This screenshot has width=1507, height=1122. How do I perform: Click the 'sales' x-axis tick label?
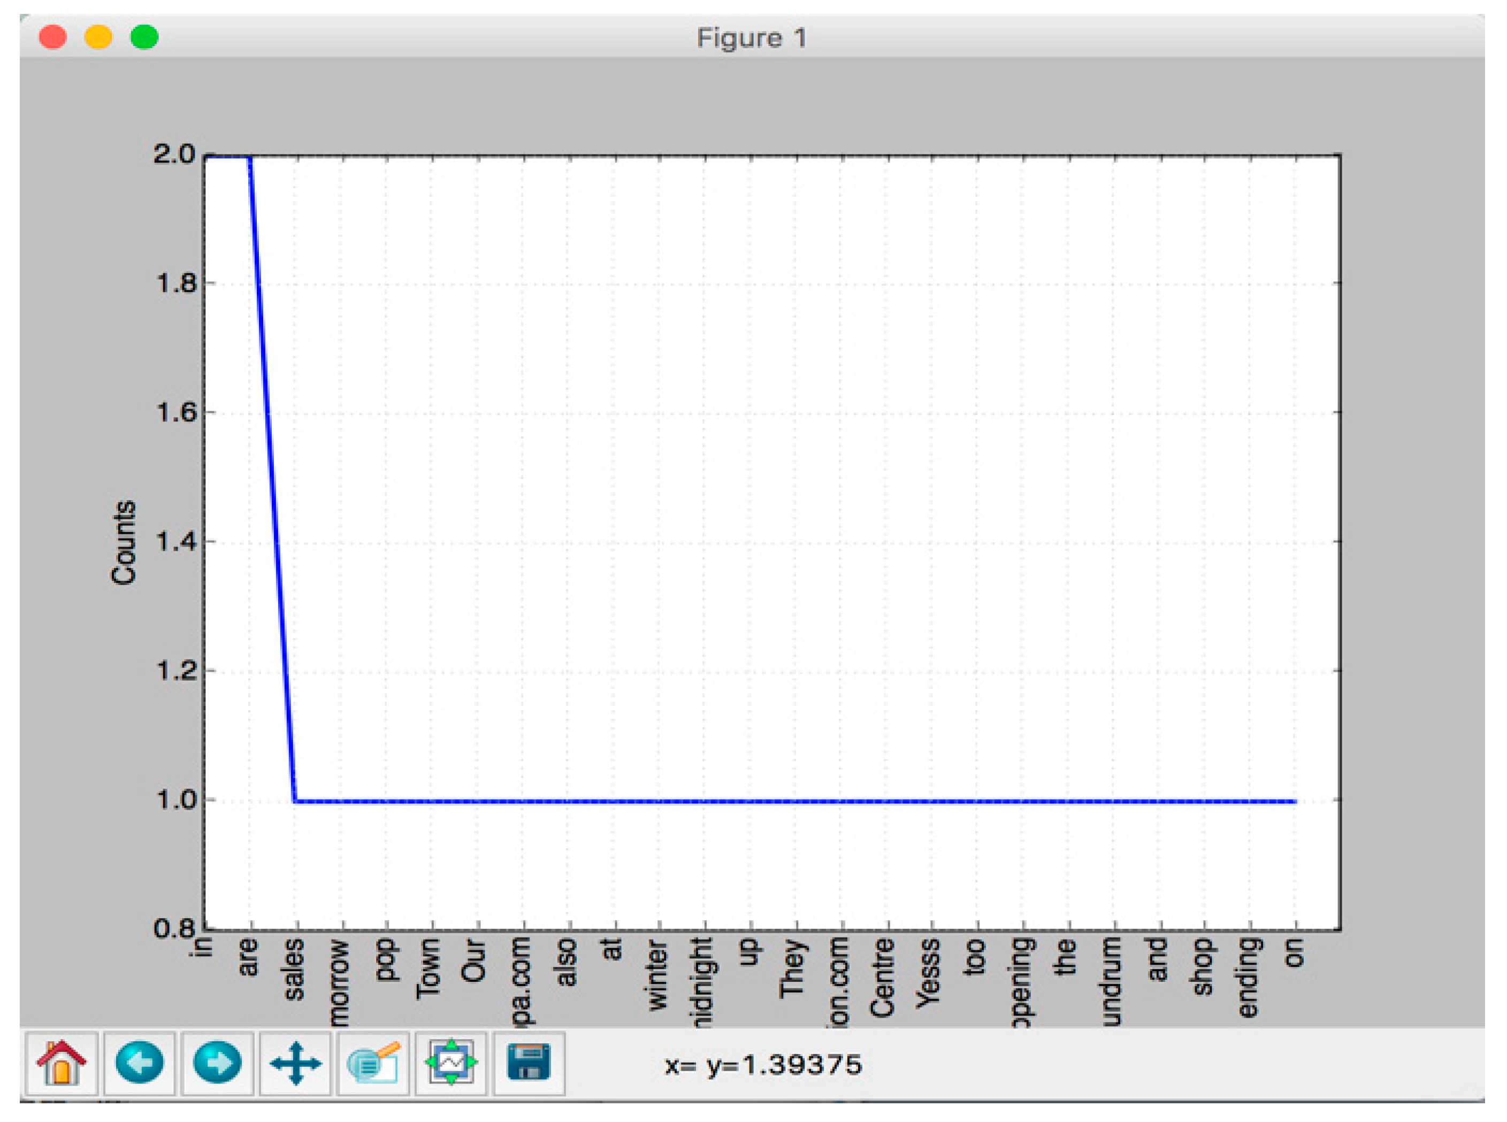pos(295,970)
